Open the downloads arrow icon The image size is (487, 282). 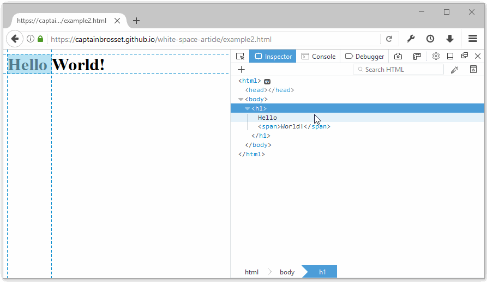[x=450, y=39]
